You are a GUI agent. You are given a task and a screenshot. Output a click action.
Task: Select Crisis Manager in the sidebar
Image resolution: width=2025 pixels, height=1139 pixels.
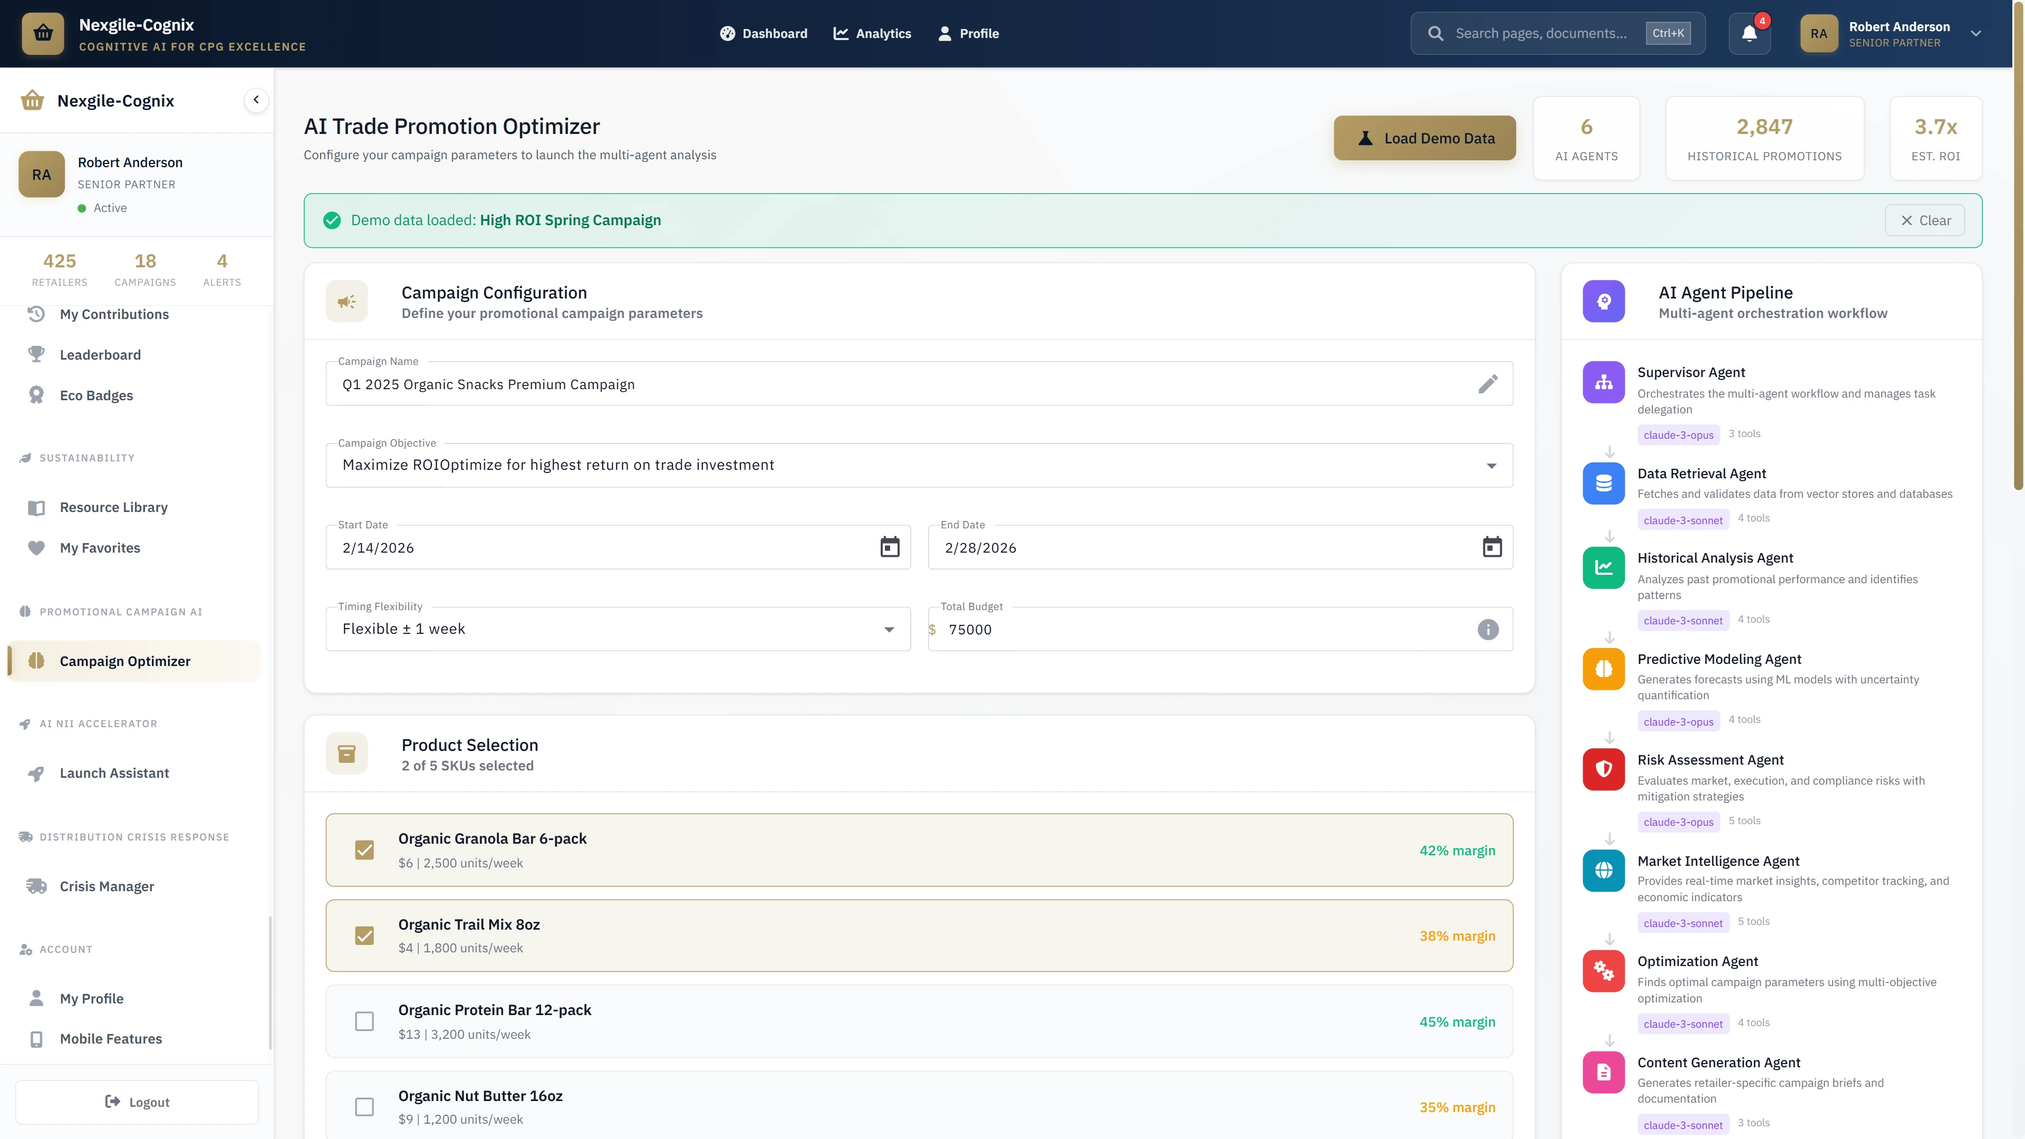[106, 886]
